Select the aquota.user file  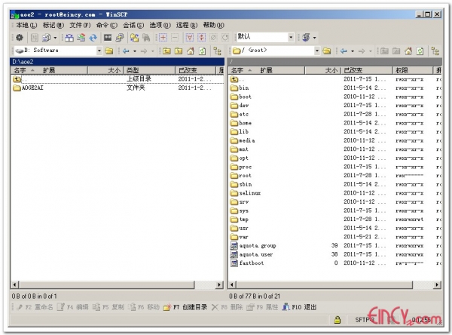pos(252,254)
